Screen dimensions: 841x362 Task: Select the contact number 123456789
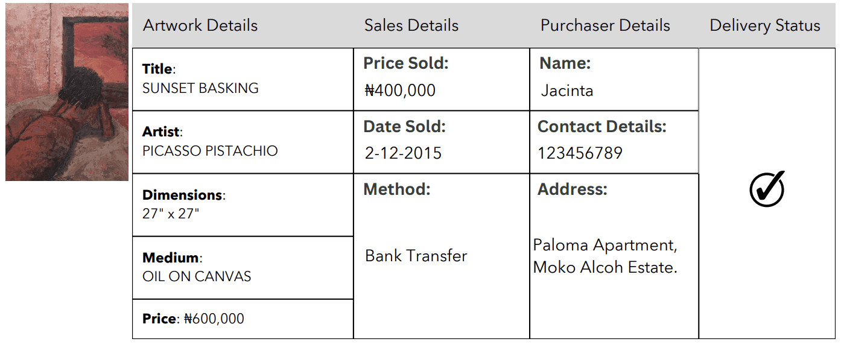coord(580,153)
